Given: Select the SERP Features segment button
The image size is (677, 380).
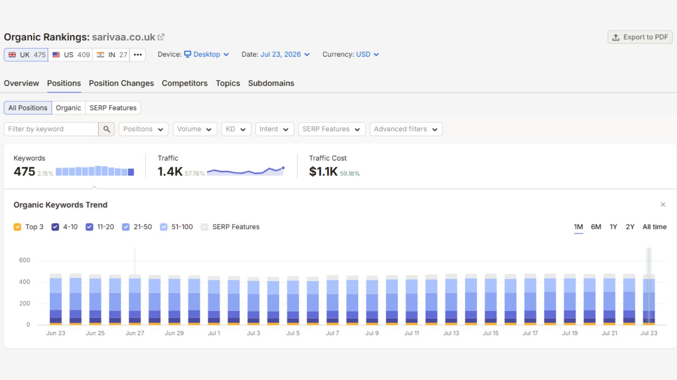Looking at the screenshot, I should 113,108.
